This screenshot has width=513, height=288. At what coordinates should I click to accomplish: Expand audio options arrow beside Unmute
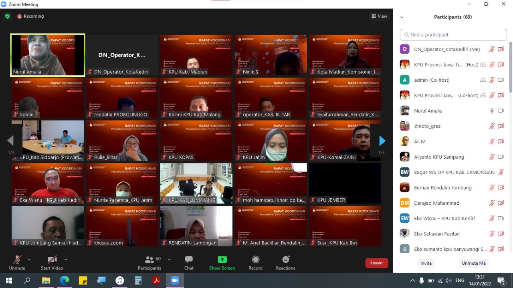point(29,260)
